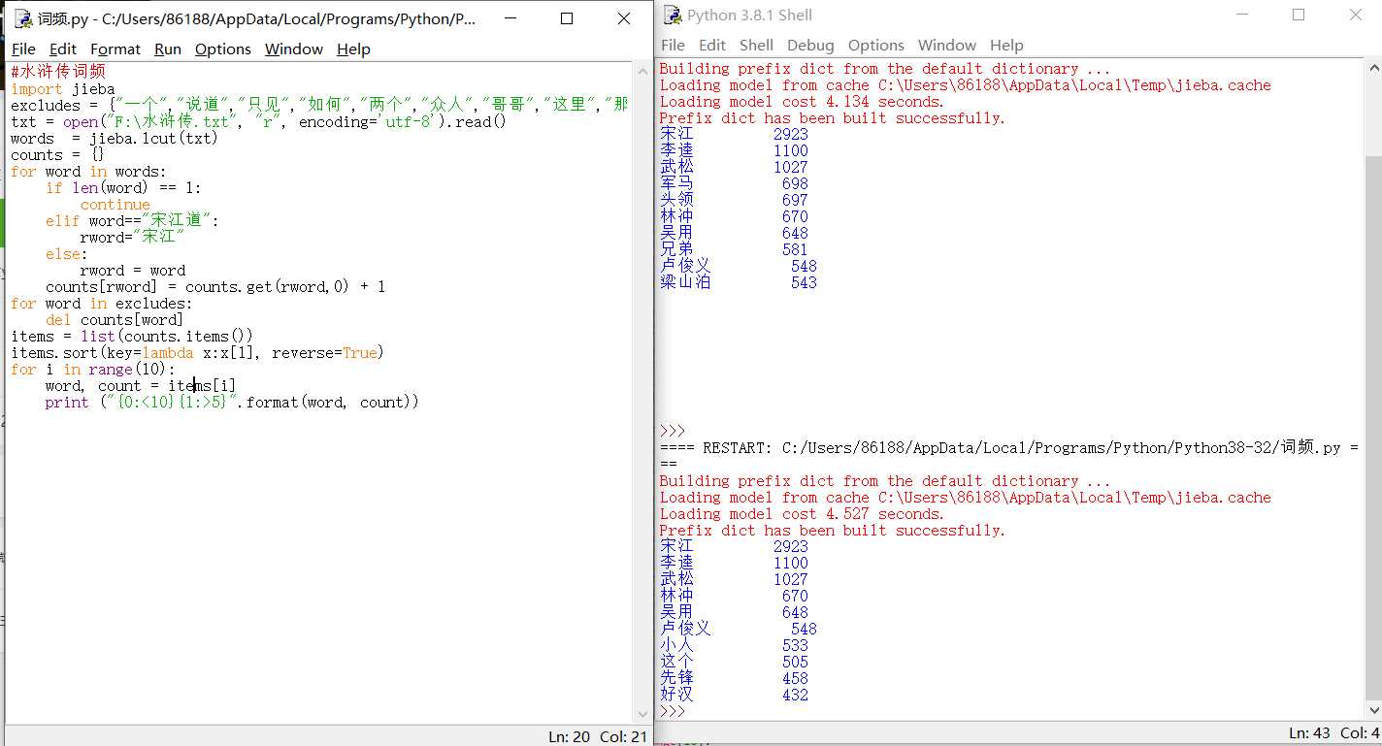This screenshot has height=746, width=1382.
Task: Click the Shell status 'Ln: 43 Col: 4'
Action: [x=1334, y=732]
